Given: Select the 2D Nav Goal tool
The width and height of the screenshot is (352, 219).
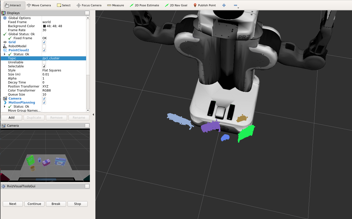Looking at the screenshot, I should 176,5.
